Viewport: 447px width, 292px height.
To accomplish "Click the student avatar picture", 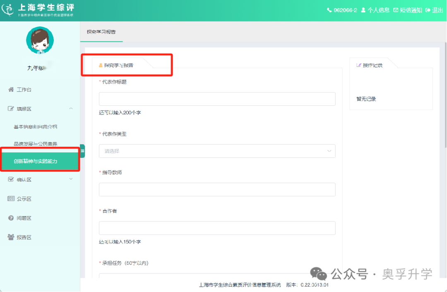I will [x=40, y=41].
